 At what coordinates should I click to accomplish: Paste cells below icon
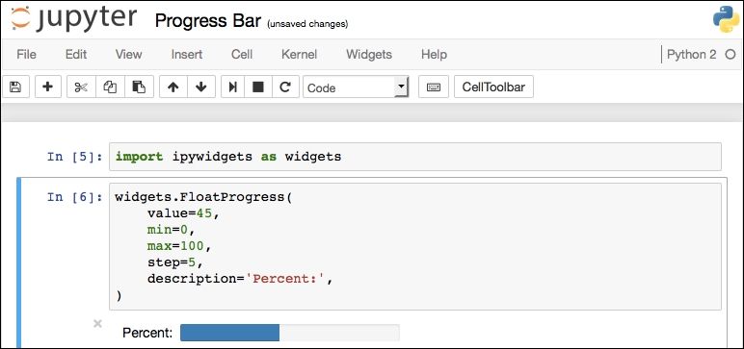pos(139,87)
